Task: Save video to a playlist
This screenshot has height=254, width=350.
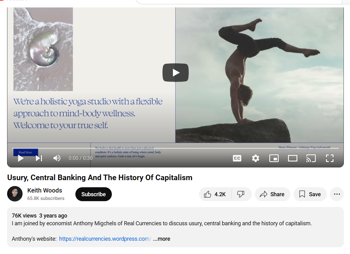Action: (310, 194)
